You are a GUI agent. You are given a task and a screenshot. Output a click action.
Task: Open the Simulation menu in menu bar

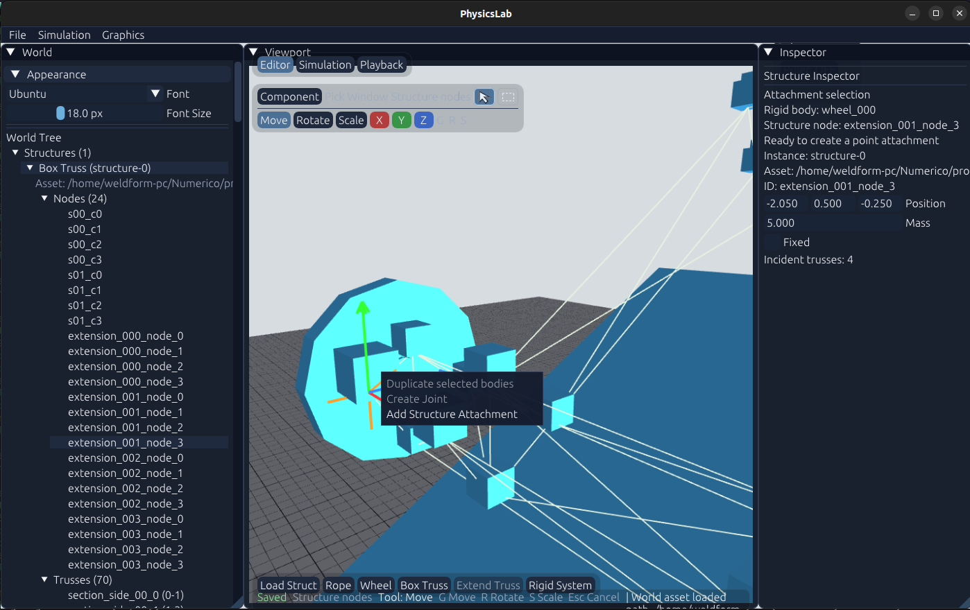coord(64,35)
